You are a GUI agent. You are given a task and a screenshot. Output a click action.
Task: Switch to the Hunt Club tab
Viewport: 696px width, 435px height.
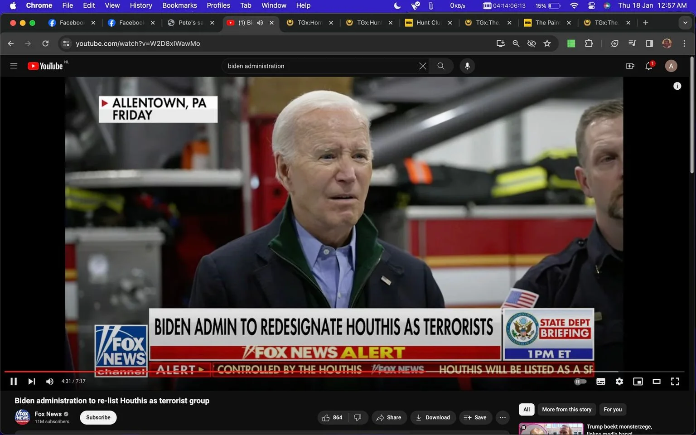(x=429, y=23)
